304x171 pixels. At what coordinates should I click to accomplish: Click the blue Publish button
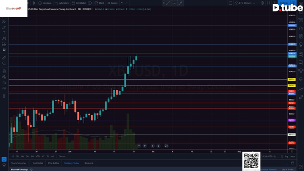click(x=284, y=3)
